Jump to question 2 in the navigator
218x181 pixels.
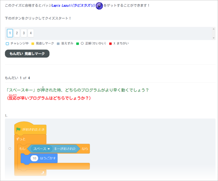17,33
